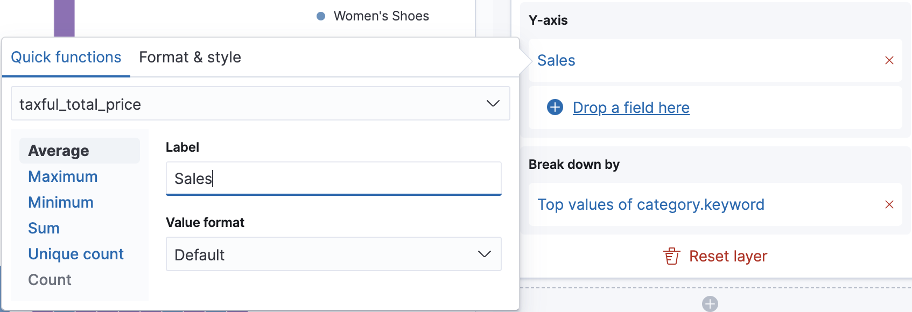
Task: Click the Drop a field here link
Action: [x=631, y=108]
